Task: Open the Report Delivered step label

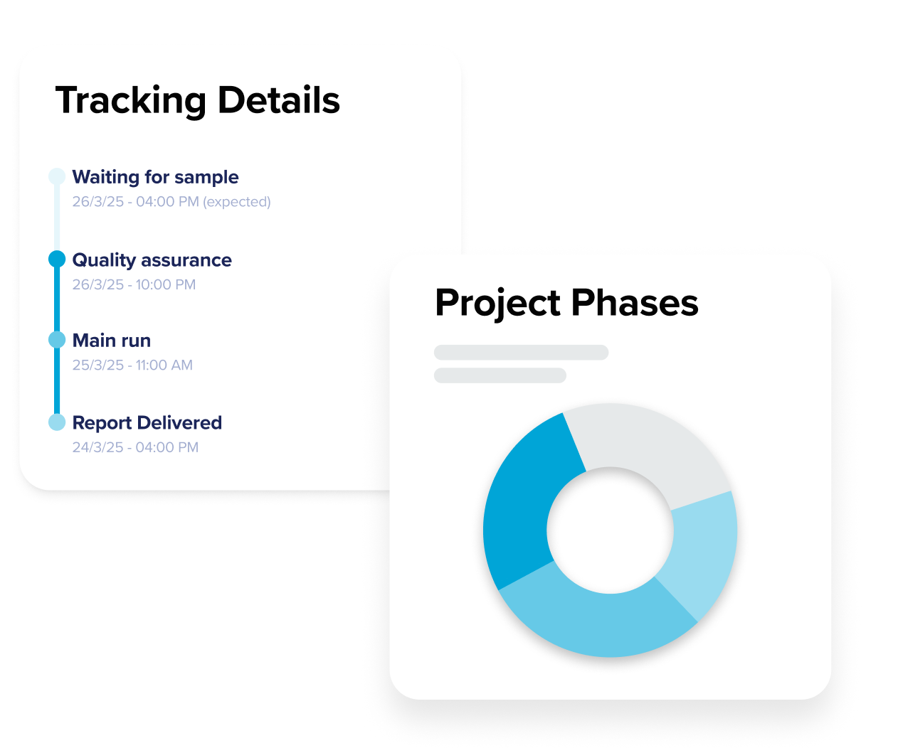Action: pyautogui.click(x=147, y=423)
